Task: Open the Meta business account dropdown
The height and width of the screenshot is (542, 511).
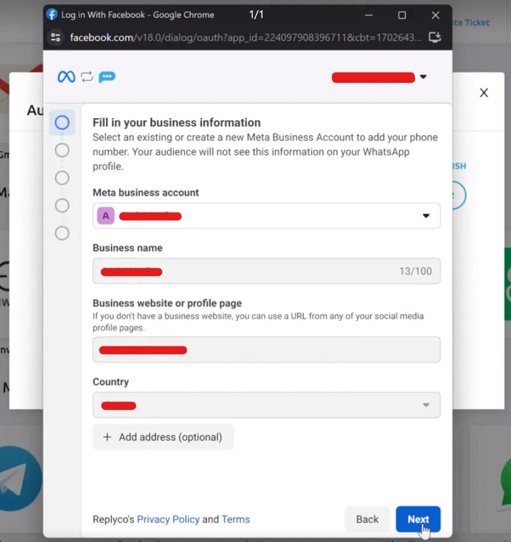Action: pos(267,215)
